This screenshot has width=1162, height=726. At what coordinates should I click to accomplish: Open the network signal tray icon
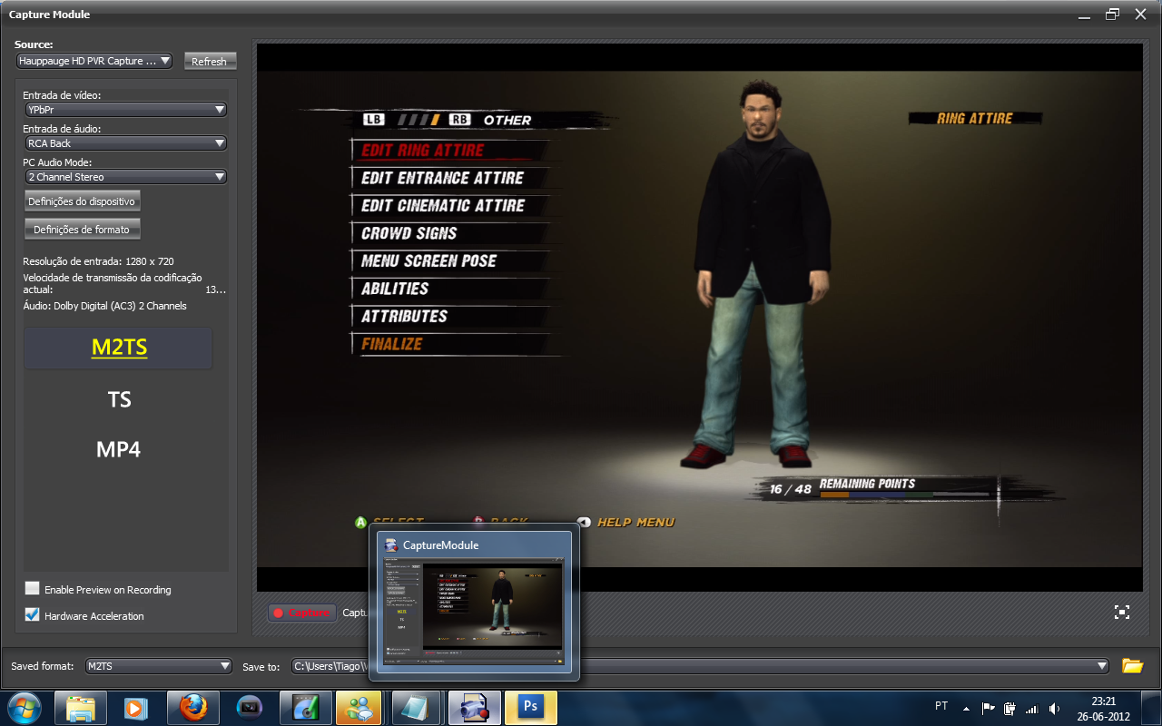[1031, 708]
